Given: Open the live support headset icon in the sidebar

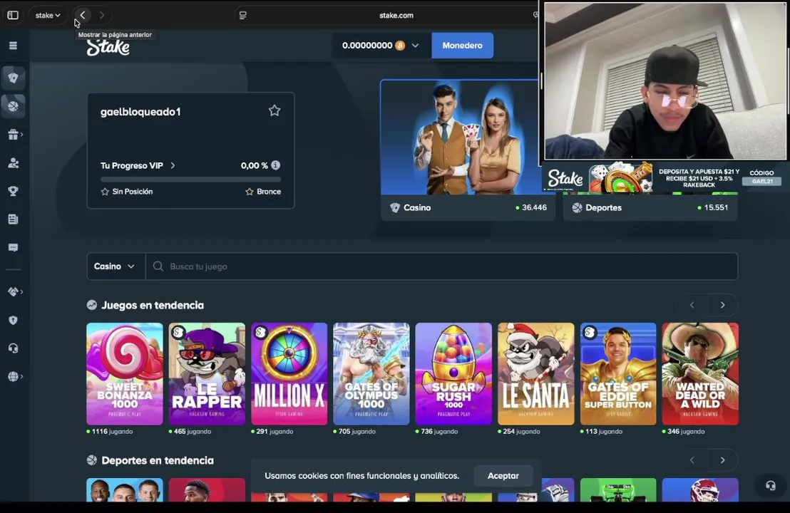Looking at the screenshot, I should pyautogui.click(x=13, y=348).
